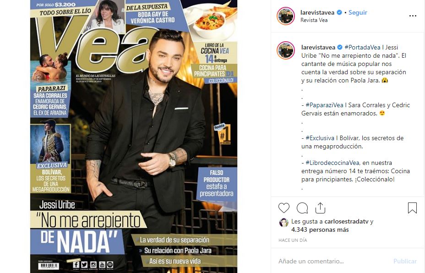425x273 pixels.
Task: Open carlosestradatv's small liker avatar
Action: [x=283, y=222]
